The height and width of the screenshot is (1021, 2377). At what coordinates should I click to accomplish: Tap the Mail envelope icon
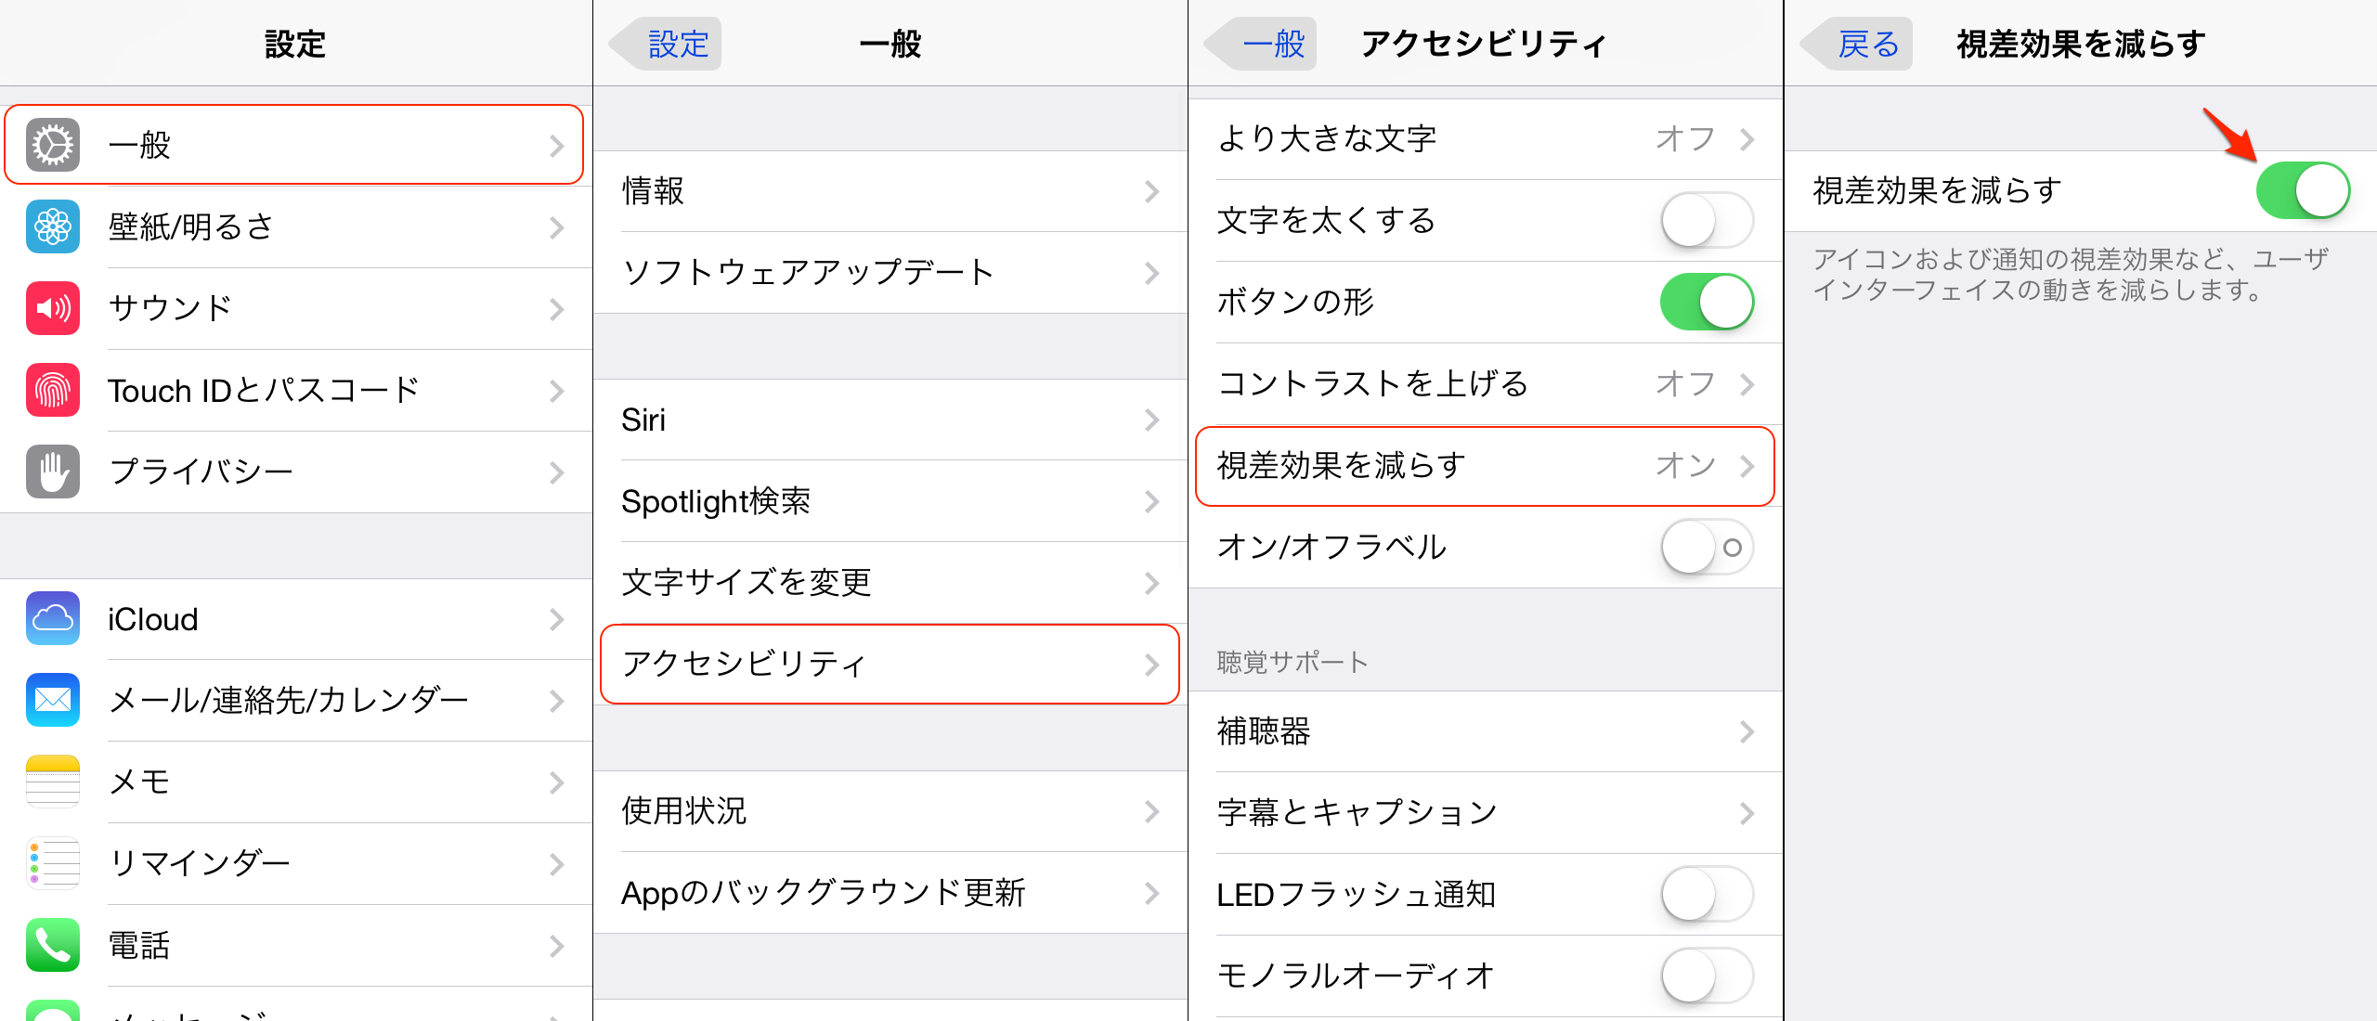tap(53, 700)
